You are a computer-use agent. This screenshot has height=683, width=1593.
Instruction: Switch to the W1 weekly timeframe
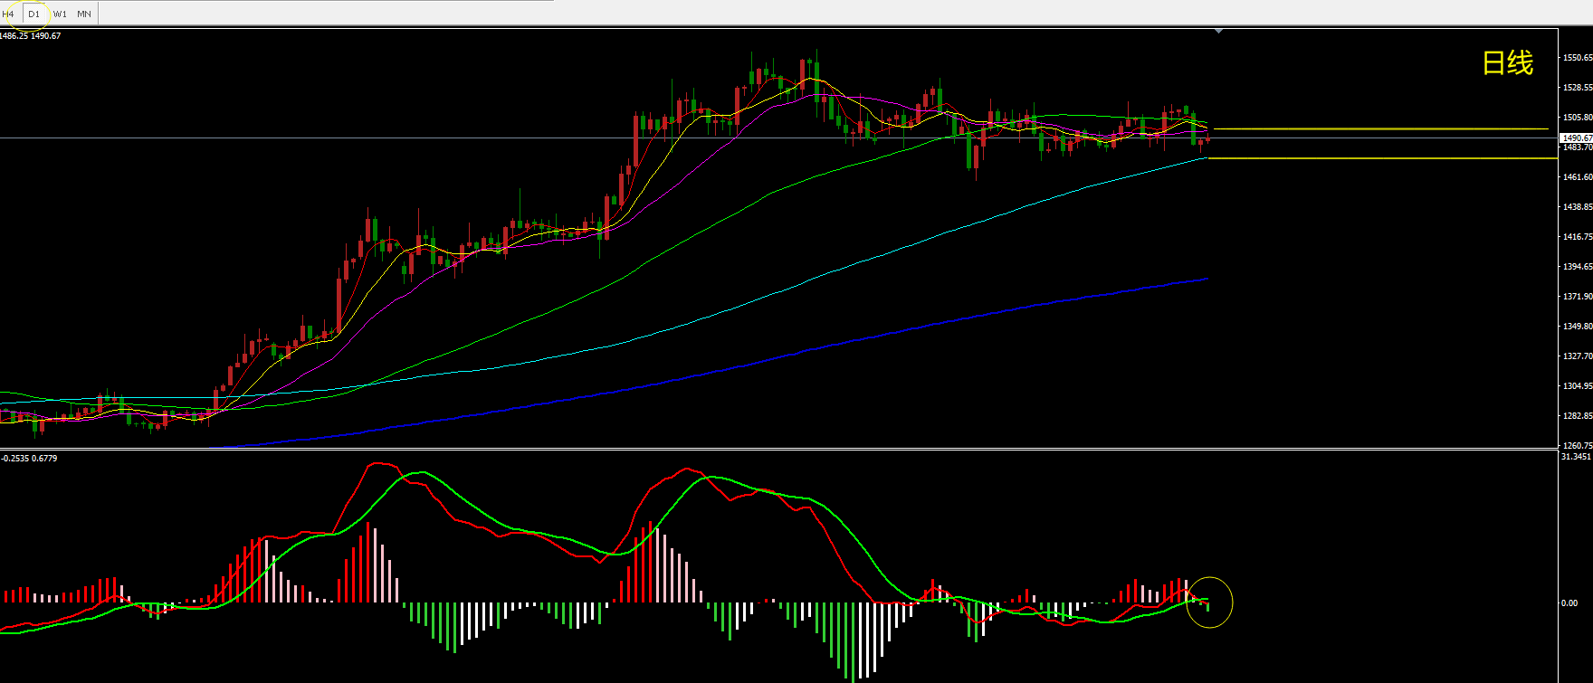tap(60, 14)
